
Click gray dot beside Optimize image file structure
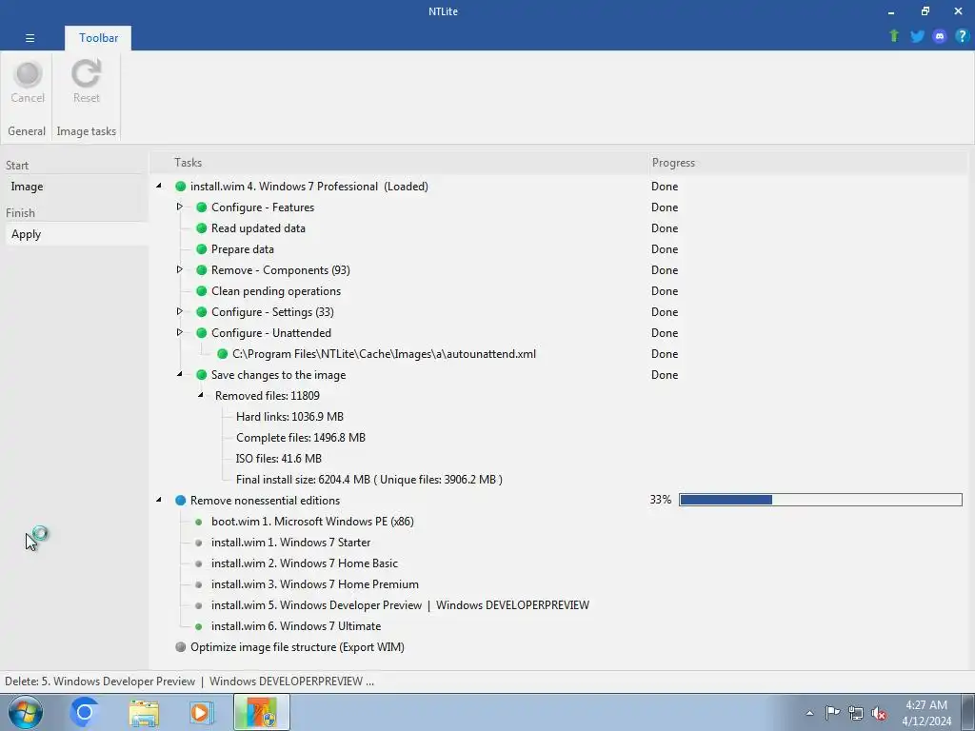coord(180,647)
